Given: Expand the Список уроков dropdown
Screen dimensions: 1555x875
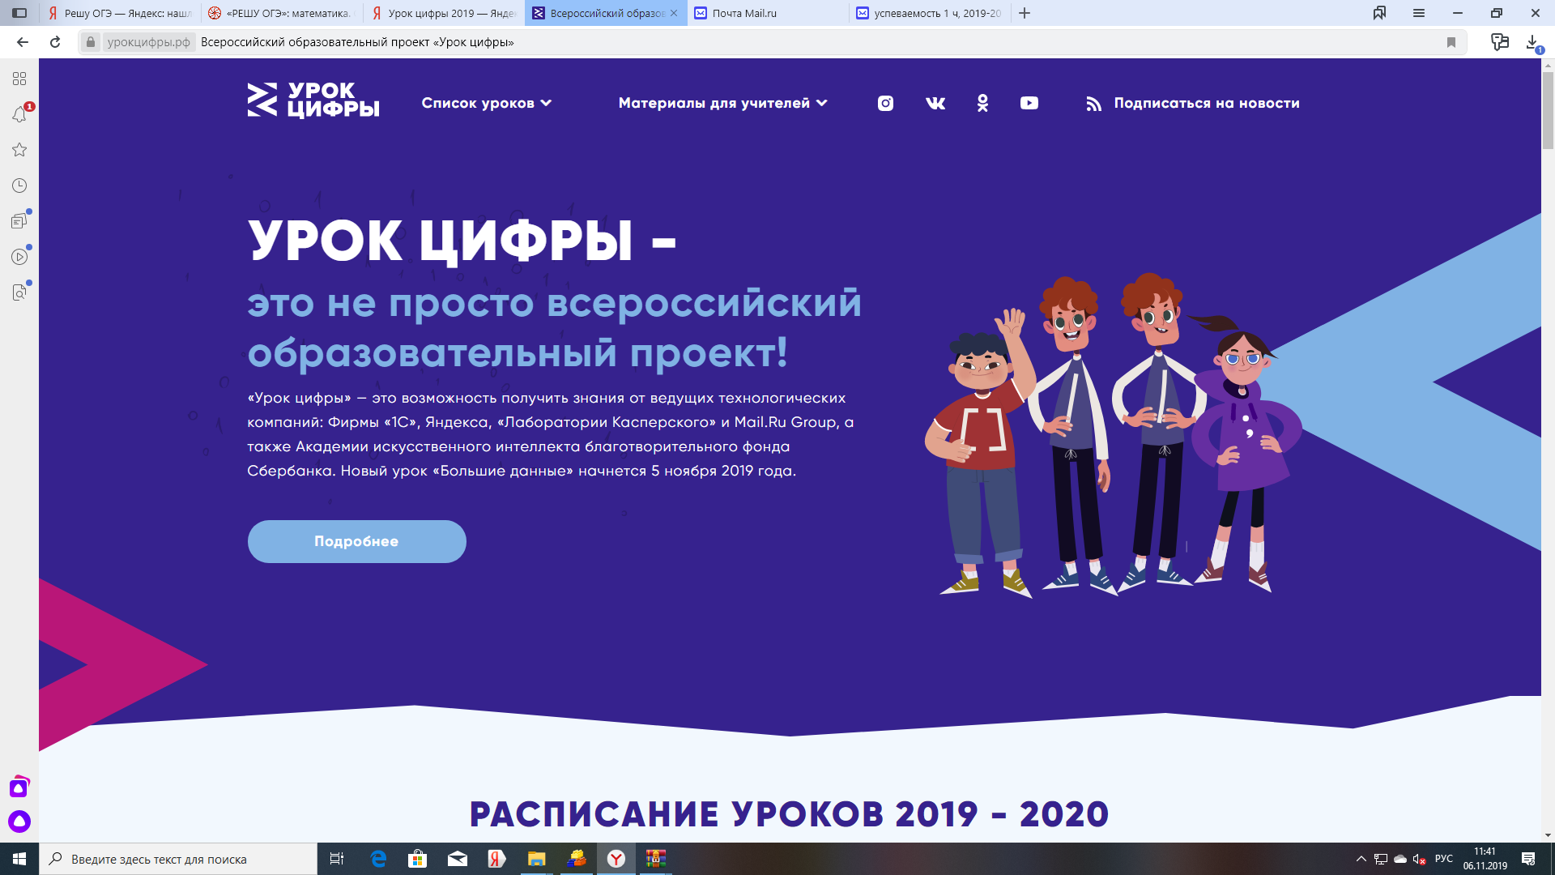Looking at the screenshot, I should [487, 103].
